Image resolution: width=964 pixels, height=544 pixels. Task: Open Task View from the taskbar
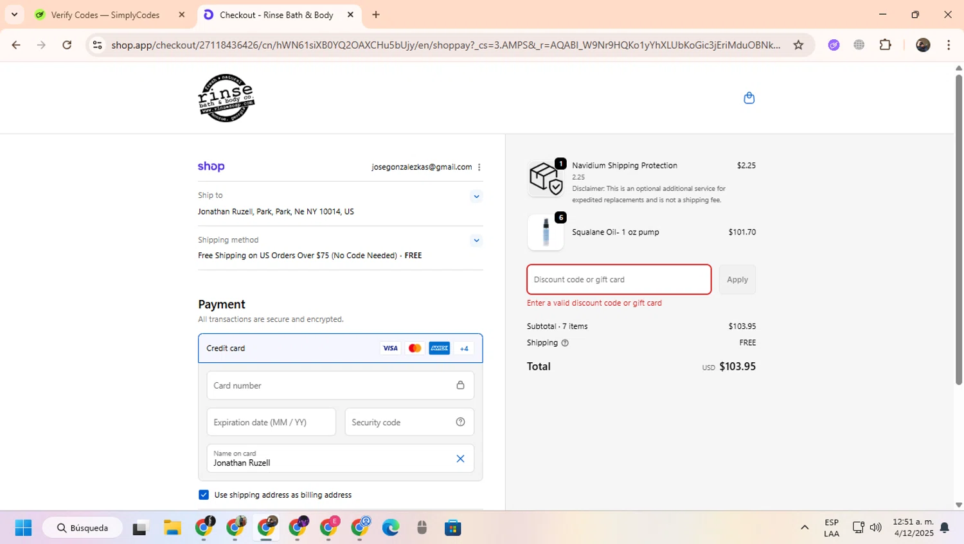point(140,528)
